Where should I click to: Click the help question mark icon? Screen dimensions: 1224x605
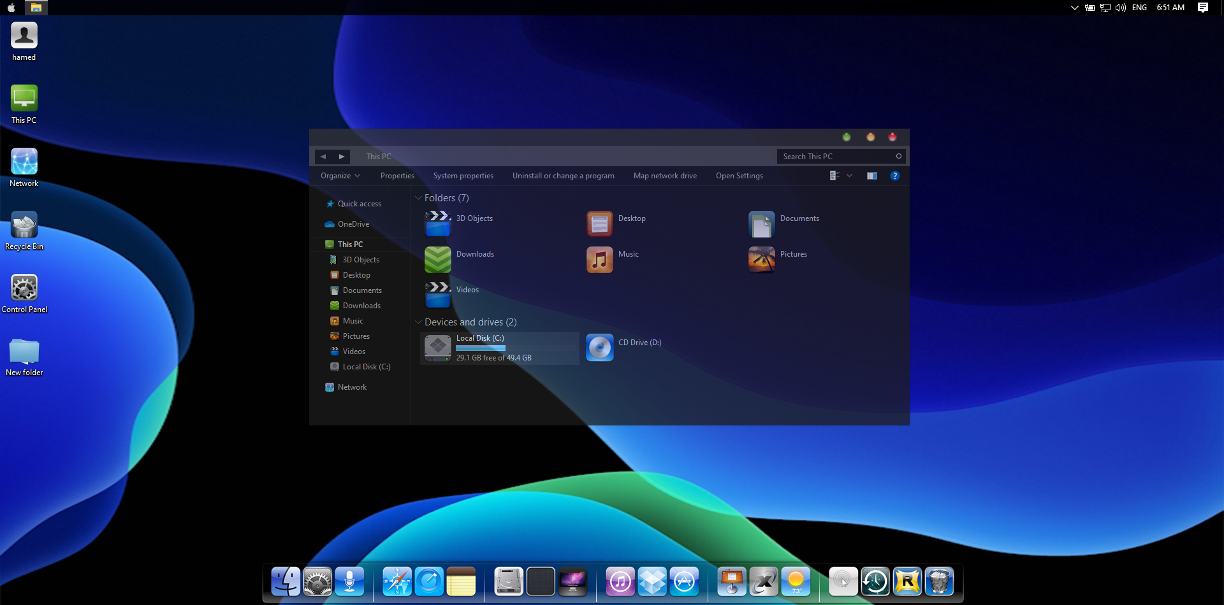click(x=894, y=176)
